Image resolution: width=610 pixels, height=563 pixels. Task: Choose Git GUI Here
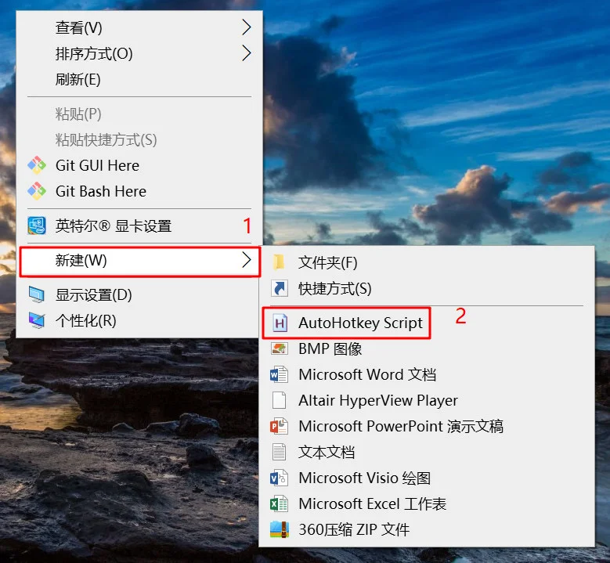(139, 165)
